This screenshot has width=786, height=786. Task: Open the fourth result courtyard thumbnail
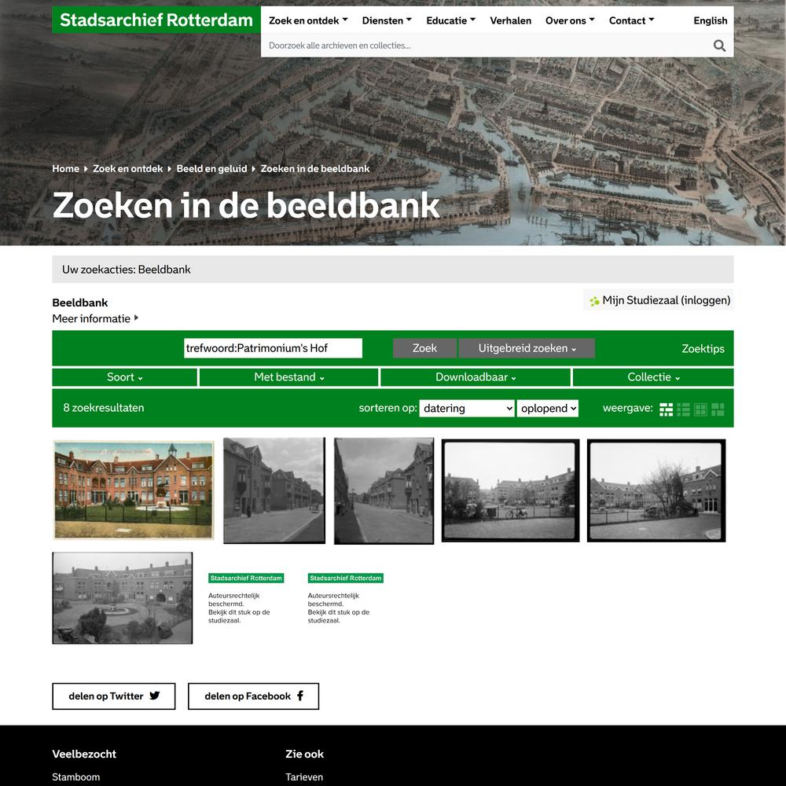tap(510, 490)
